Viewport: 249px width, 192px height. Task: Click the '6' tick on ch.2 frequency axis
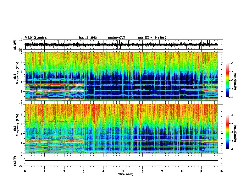[x=22, y=124]
